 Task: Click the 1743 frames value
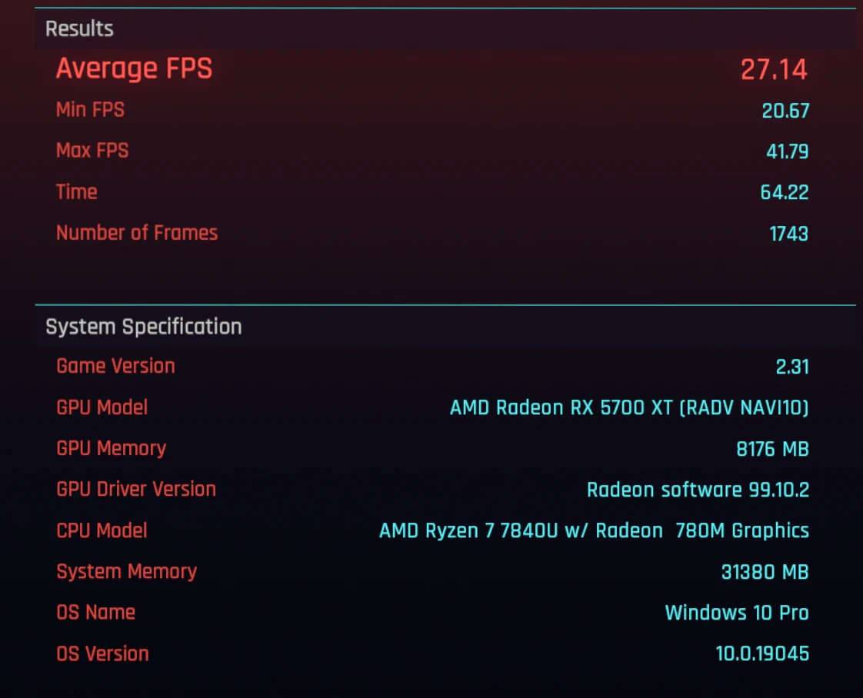tap(788, 234)
